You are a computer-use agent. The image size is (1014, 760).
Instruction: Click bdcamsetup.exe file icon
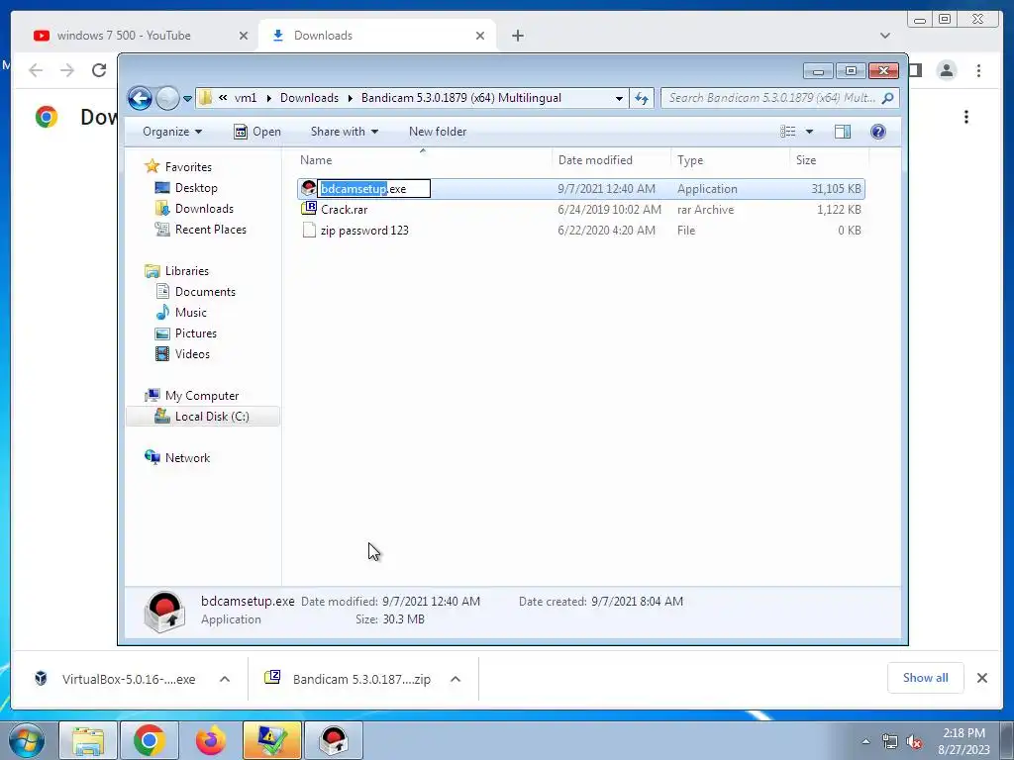coord(309,189)
